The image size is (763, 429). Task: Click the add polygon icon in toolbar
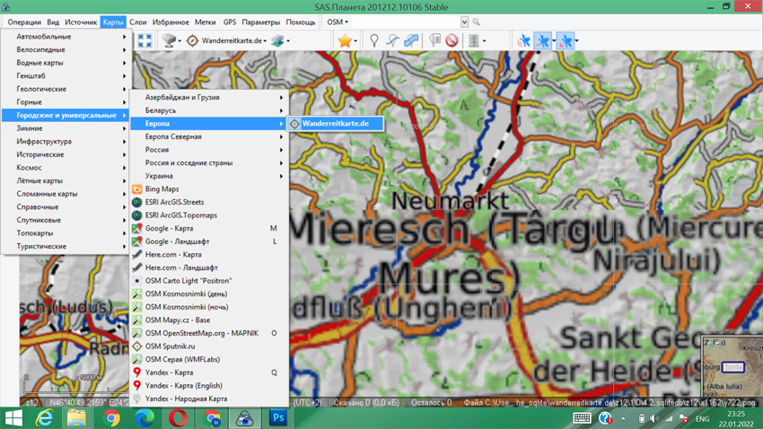click(411, 40)
